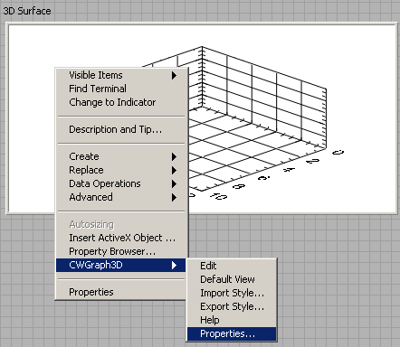The image size is (400, 347).
Task: Choose Export Style from submenu
Action: pos(232,306)
